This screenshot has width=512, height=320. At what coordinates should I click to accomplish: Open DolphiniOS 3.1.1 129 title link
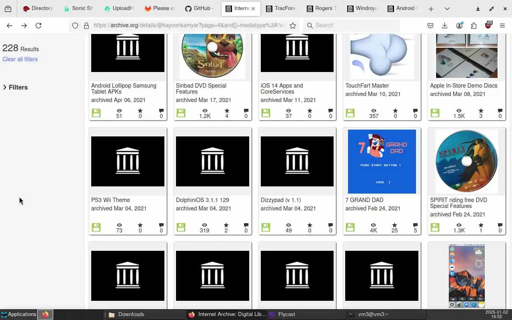coord(202,200)
